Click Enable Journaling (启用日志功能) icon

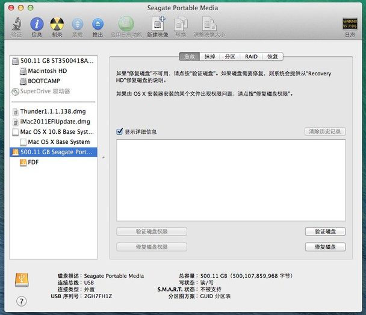(x=126, y=24)
